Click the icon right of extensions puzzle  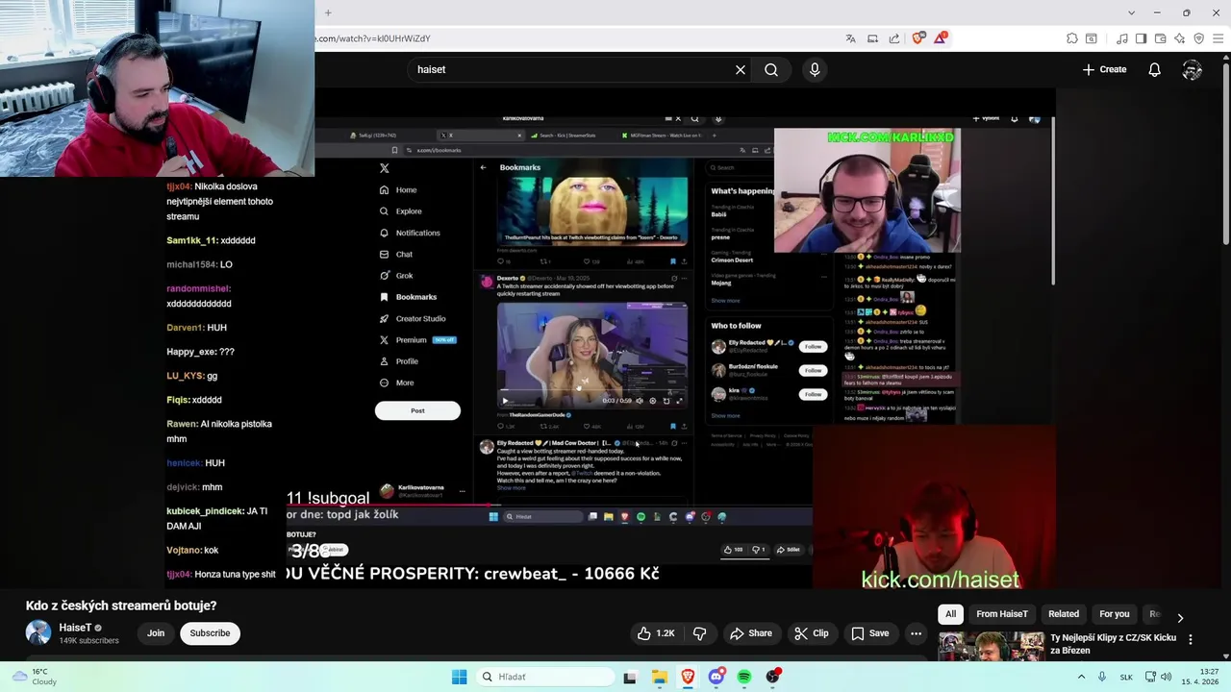(1092, 38)
